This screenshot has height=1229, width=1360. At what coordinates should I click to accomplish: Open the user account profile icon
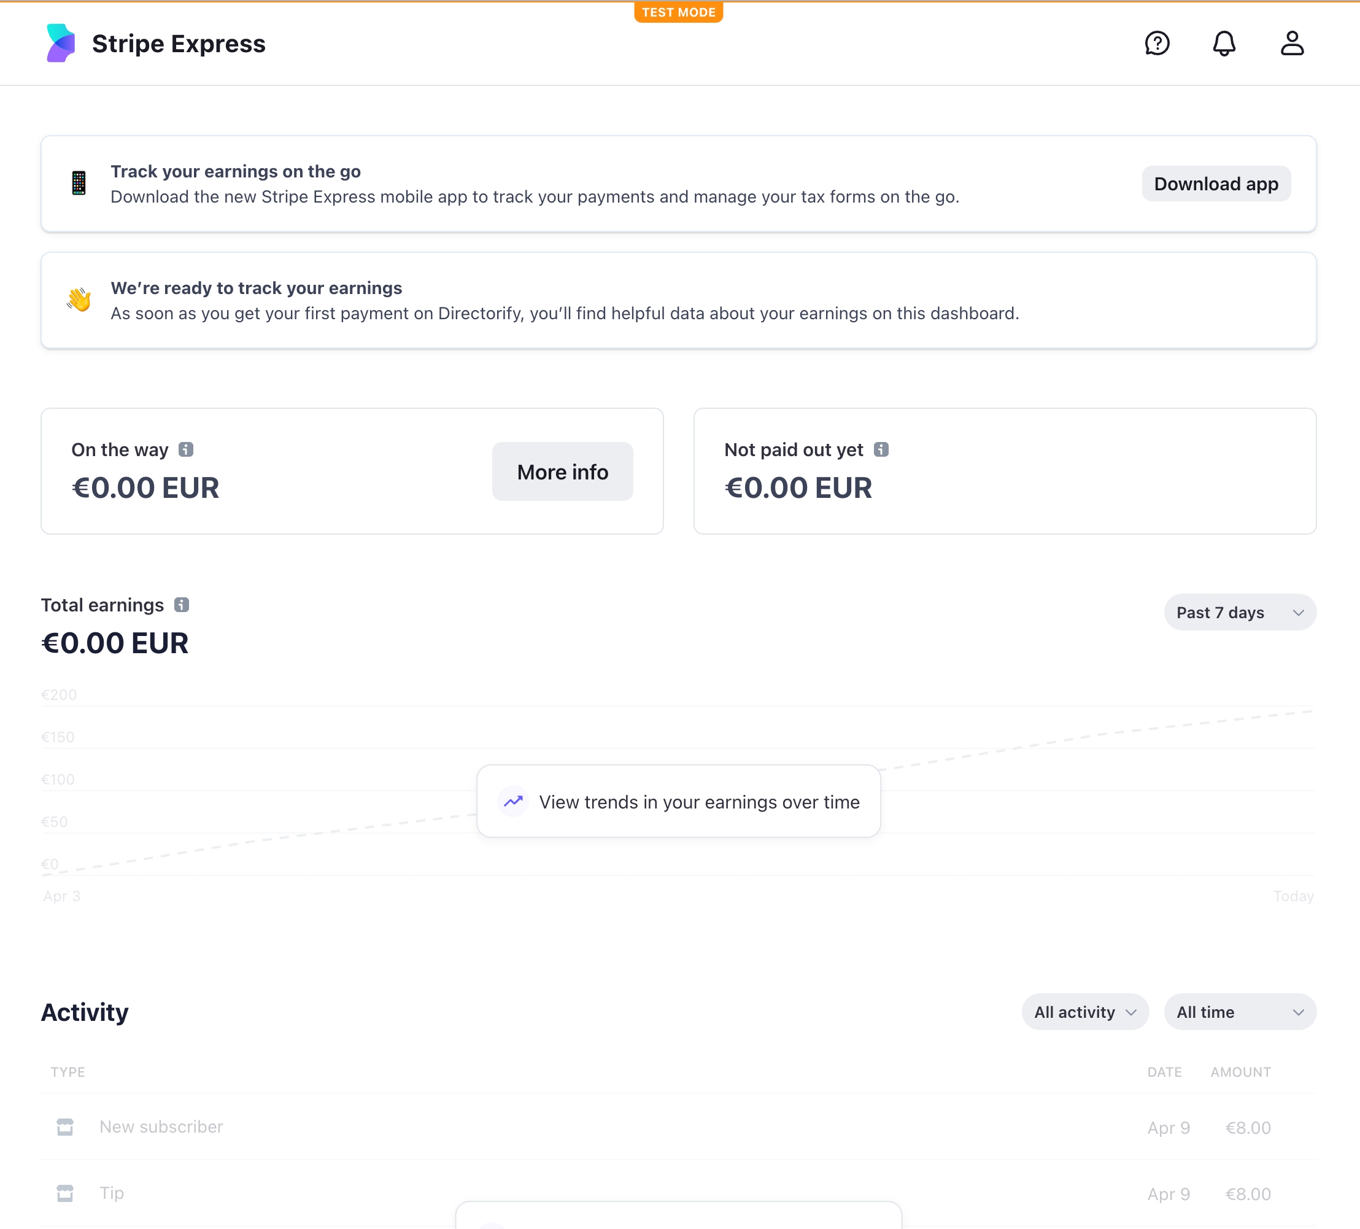click(1292, 43)
